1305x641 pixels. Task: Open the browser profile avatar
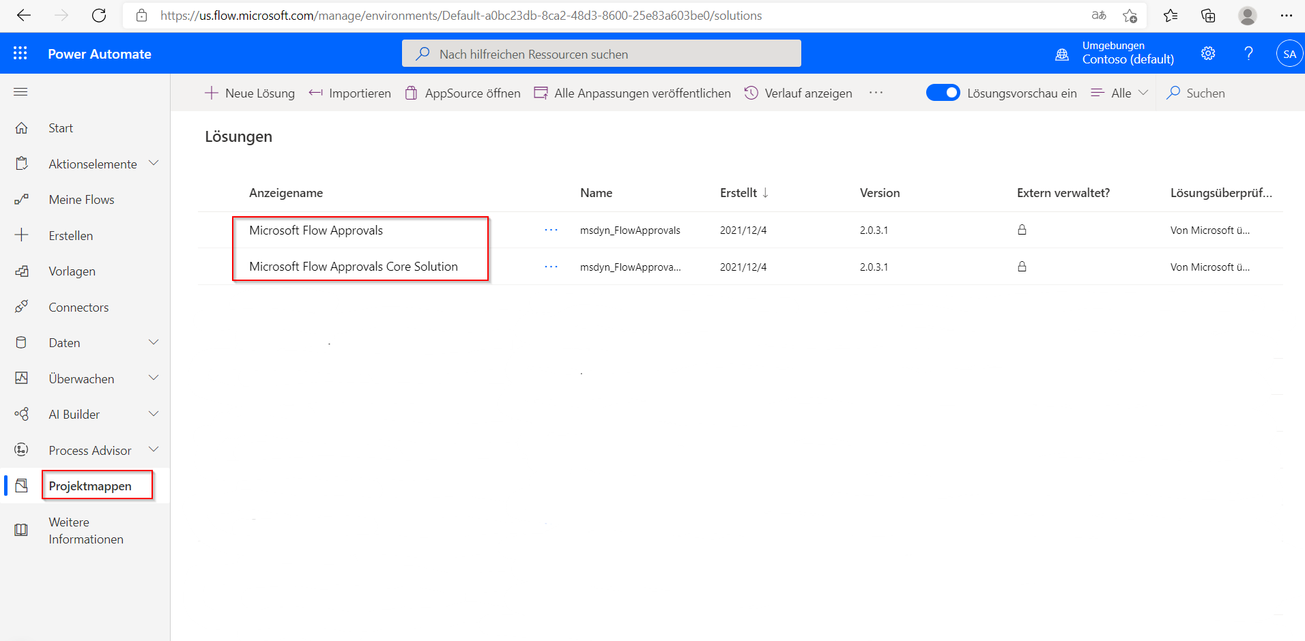tap(1248, 15)
